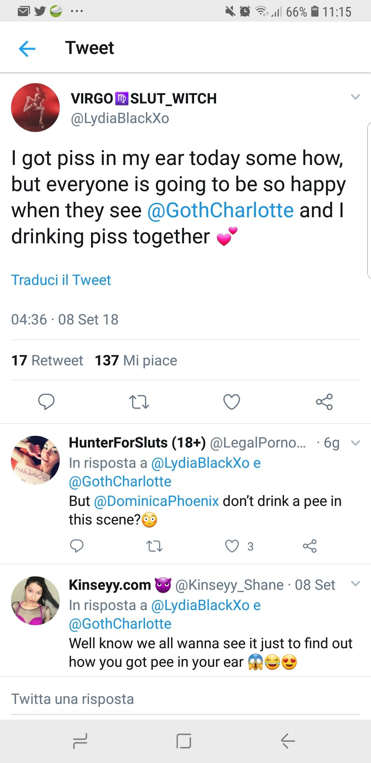Viewport: 371px width, 763px height.
Task: Tap the back arrow in the Tweet header
Action: coord(27,48)
